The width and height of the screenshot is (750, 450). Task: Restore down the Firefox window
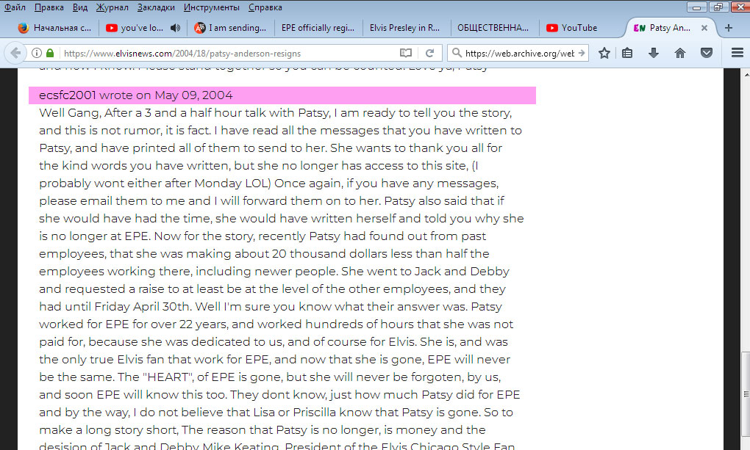point(718,7)
